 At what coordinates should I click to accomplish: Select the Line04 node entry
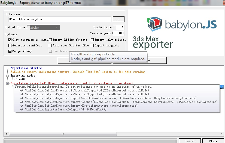pyautogui.click(x=20, y=79)
